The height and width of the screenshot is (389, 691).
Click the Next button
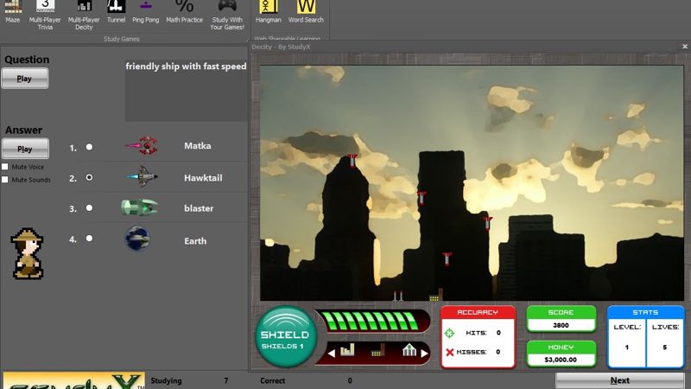tap(619, 380)
